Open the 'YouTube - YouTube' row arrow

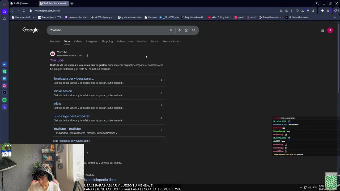(161, 130)
